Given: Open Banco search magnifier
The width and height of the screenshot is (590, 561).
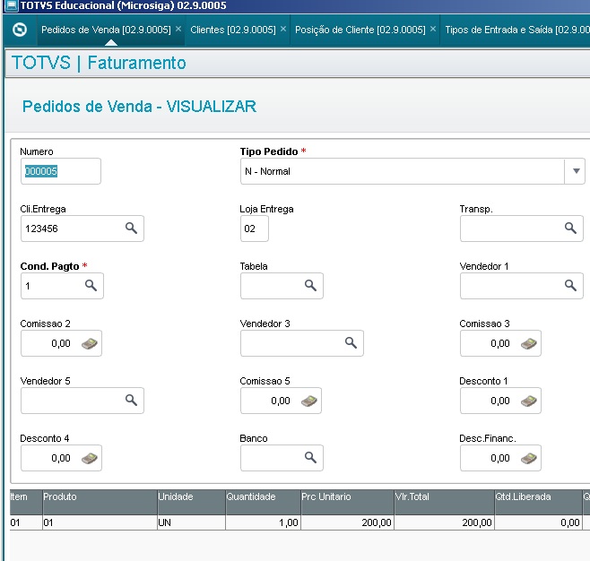Looking at the screenshot, I should [310, 457].
